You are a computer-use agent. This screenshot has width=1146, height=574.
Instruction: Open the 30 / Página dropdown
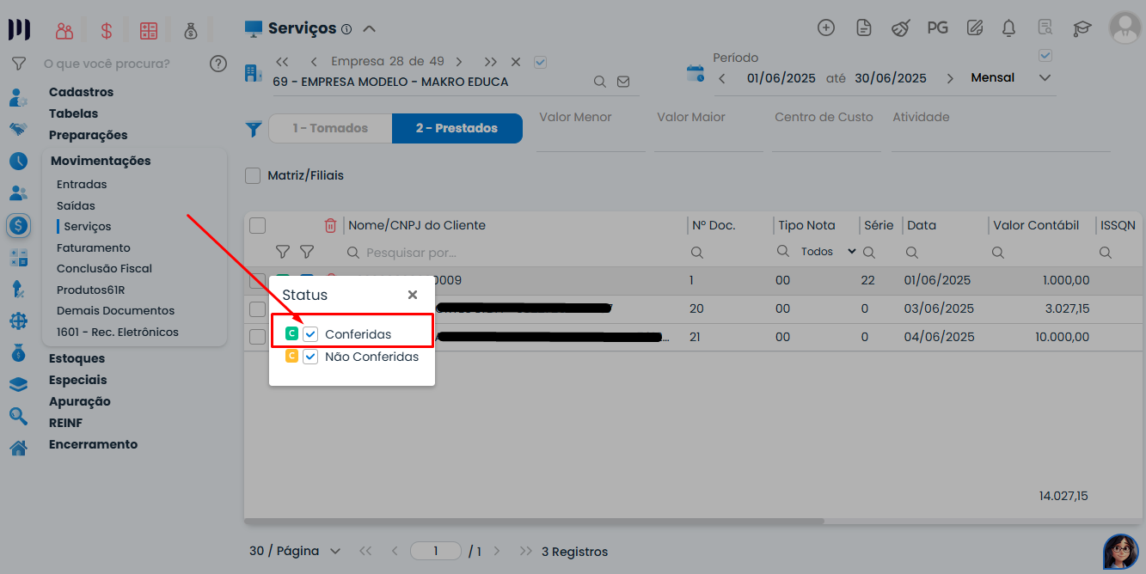tap(295, 551)
